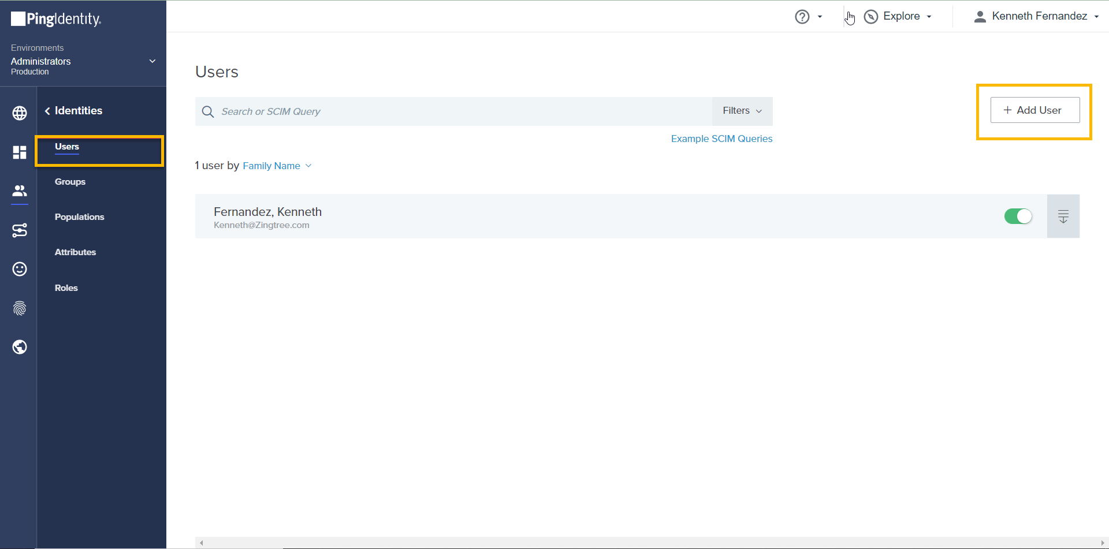Viewport: 1109px width, 549px height.
Task: Open the globe Environments sidebar icon
Action: point(20,113)
